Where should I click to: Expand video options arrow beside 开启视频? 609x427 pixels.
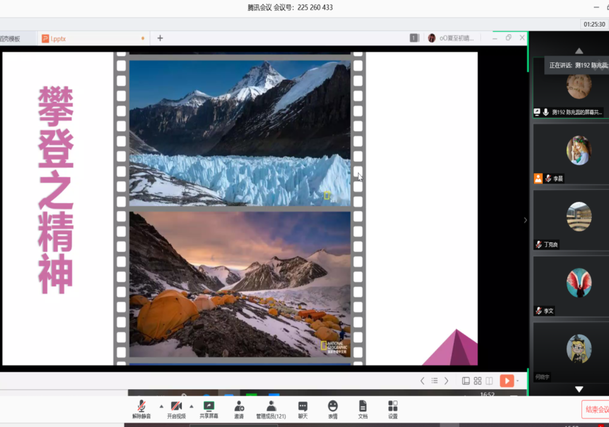[x=192, y=406]
